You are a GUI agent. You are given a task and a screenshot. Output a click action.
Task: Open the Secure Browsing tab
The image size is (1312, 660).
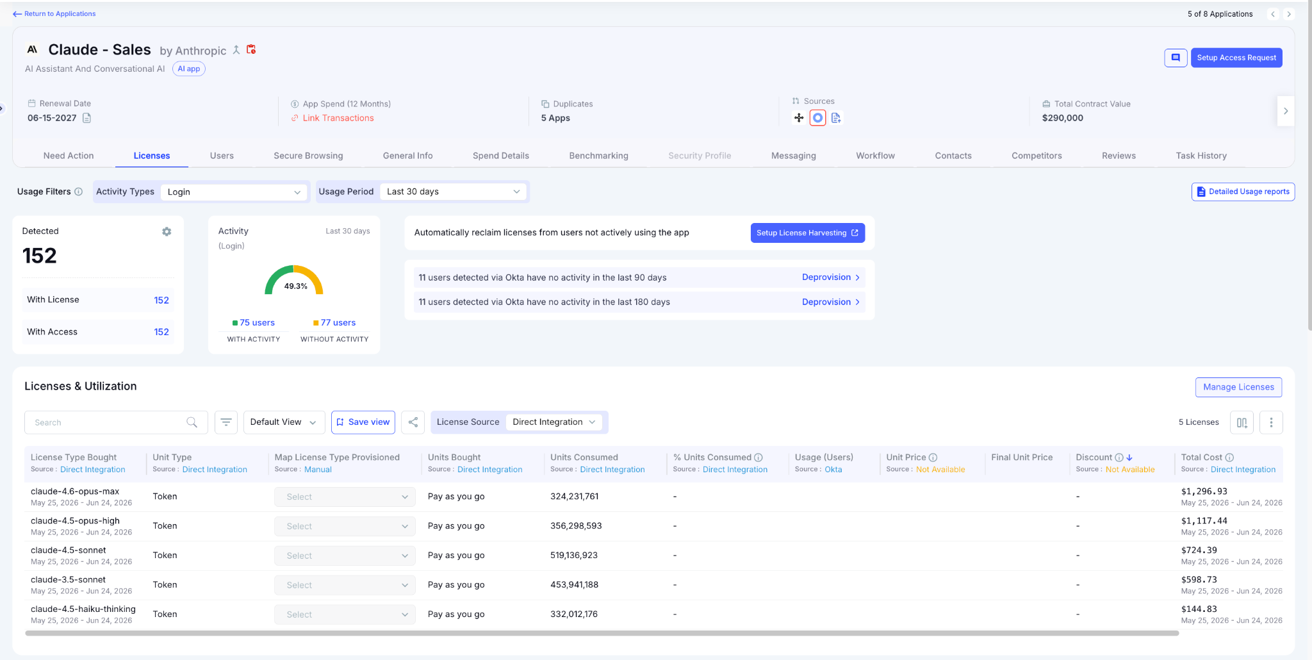(x=308, y=156)
